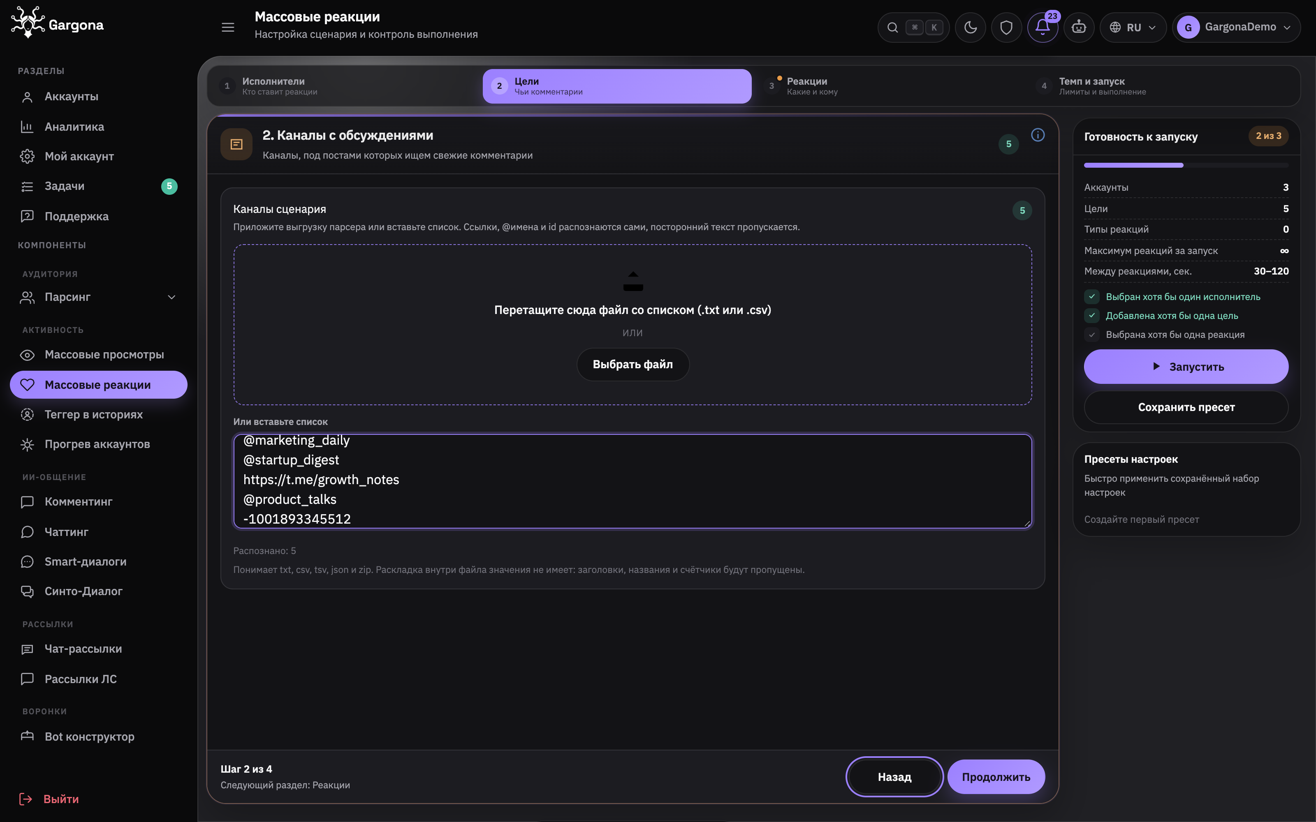Open Чат-рассылки section

point(98,649)
